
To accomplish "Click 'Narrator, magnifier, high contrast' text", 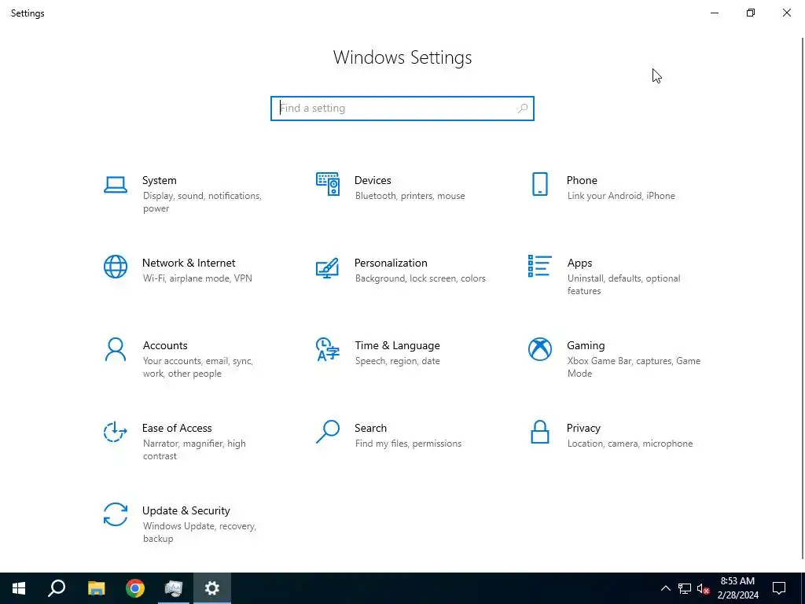I will point(194,450).
